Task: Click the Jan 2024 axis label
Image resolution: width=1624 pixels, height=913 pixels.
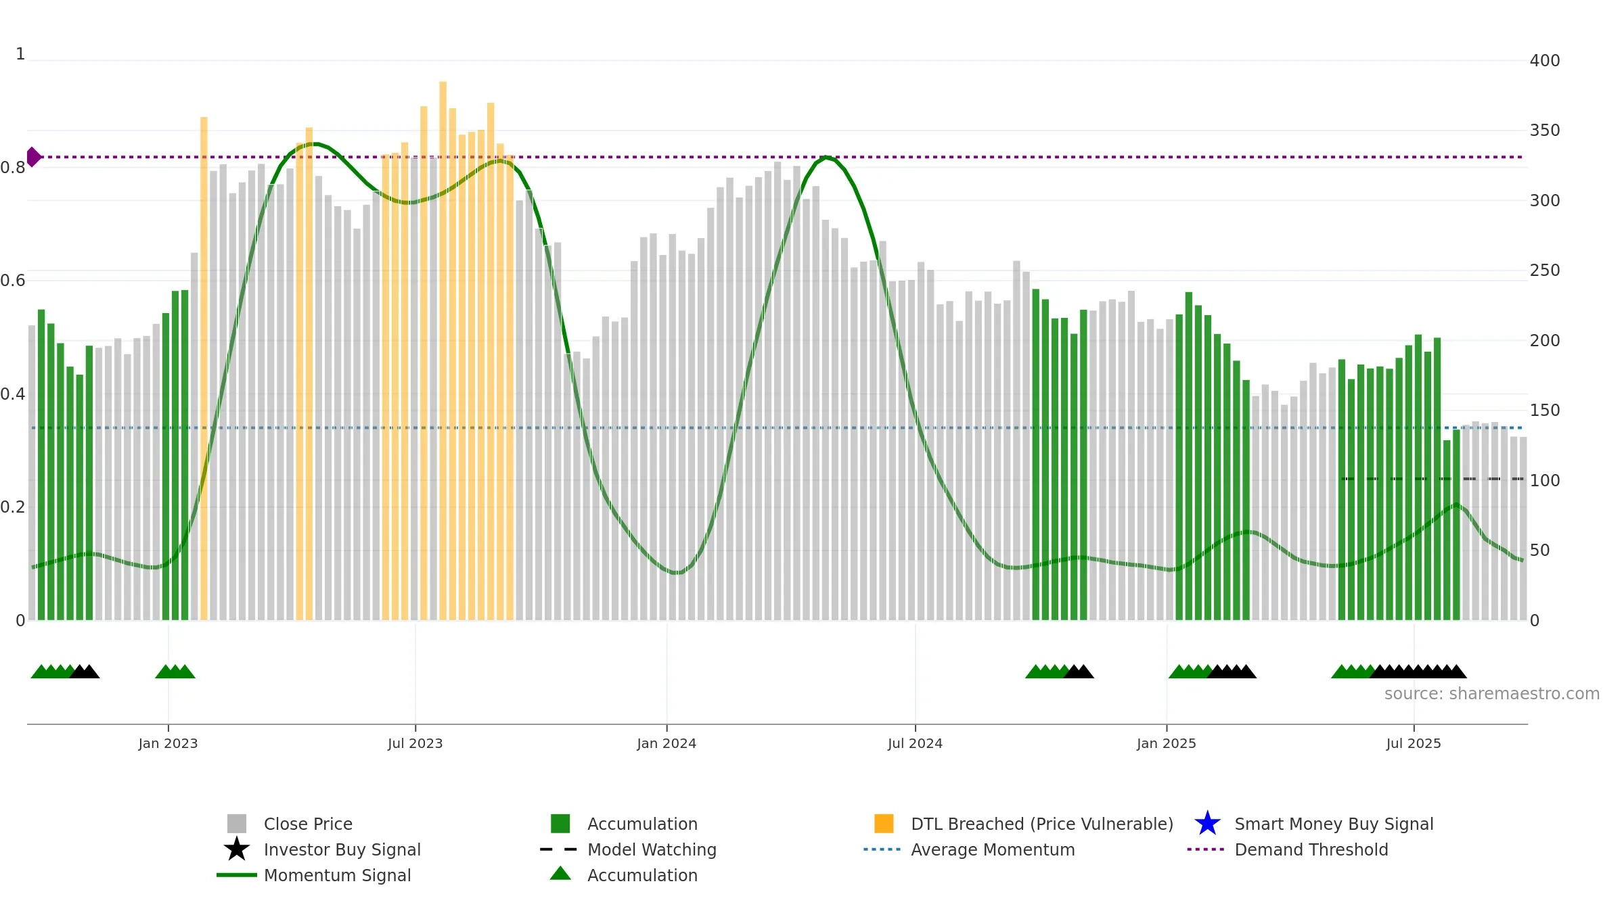Action: 667,743
